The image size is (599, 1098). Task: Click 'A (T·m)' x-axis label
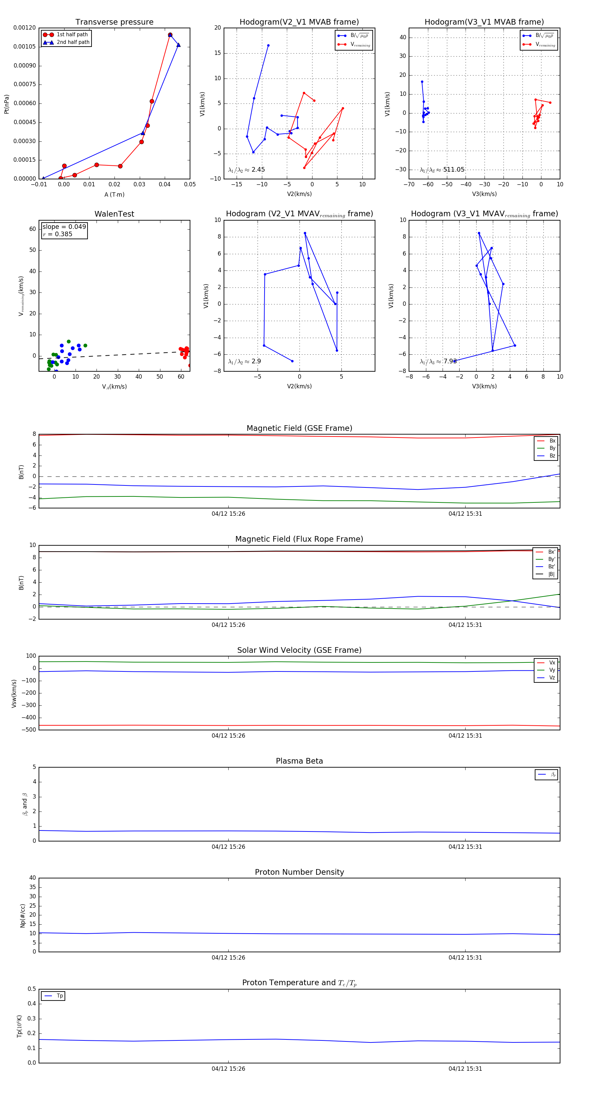pyautogui.click(x=114, y=194)
